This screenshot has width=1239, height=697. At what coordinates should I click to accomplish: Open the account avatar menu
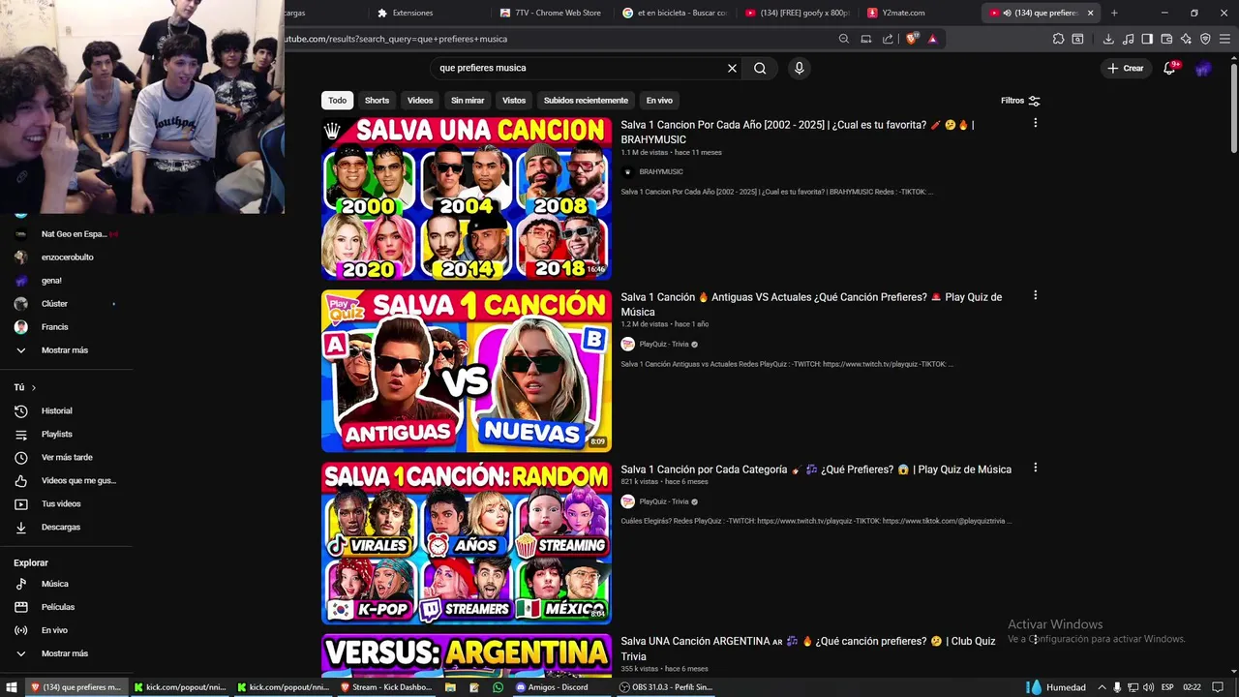click(1202, 68)
